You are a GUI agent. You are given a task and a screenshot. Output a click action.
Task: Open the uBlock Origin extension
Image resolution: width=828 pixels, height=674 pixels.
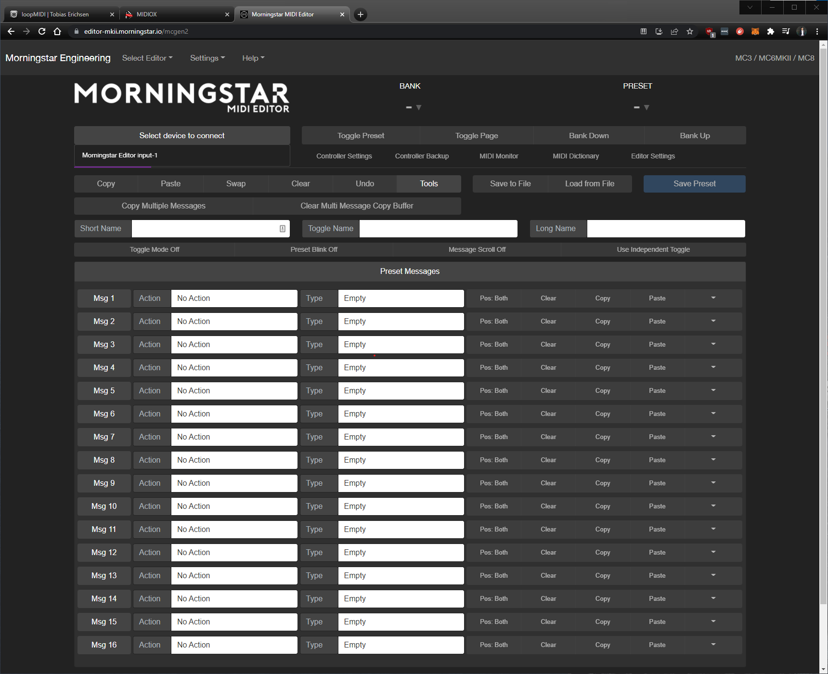(x=709, y=32)
